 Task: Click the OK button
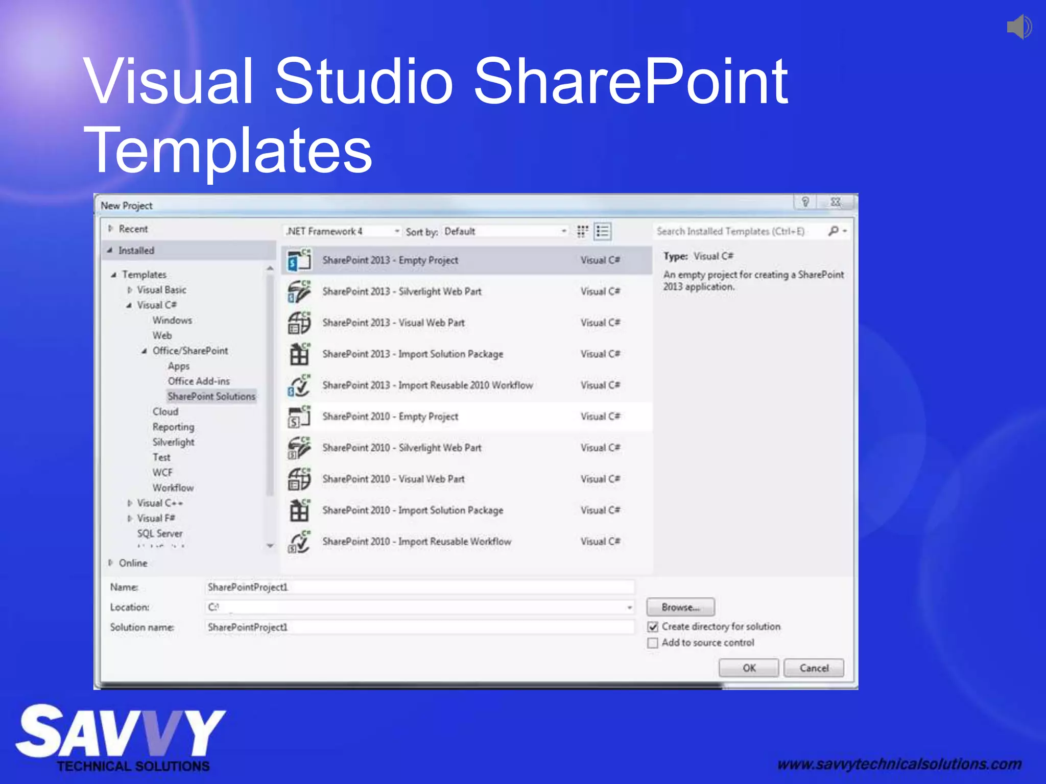[748, 668]
